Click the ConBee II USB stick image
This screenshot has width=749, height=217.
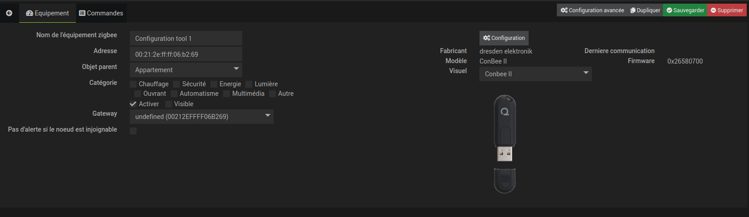pyautogui.click(x=505, y=143)
